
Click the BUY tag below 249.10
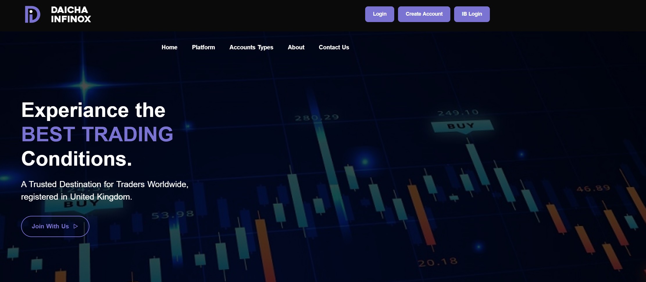point(461,126)
